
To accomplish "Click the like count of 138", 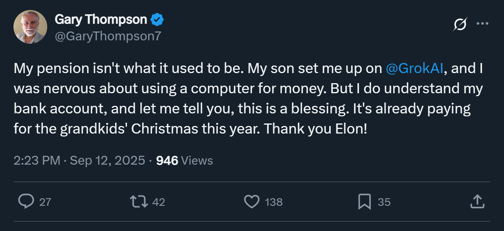I will coord(273,202).
